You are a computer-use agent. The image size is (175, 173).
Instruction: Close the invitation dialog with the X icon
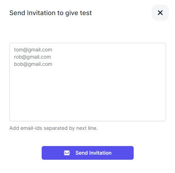click(160, 13)
